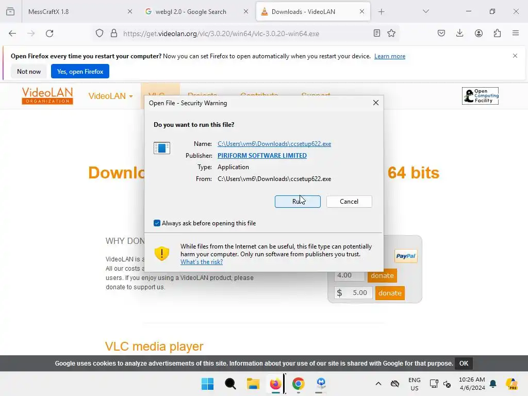Open File Explorer from the taskbar
Image resolution: width=528 pixels, height=396 pixels.
point(253,384)
